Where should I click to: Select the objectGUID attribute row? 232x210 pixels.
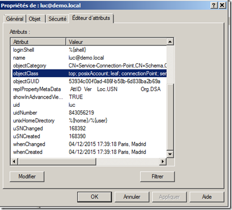tap(89, 81)
